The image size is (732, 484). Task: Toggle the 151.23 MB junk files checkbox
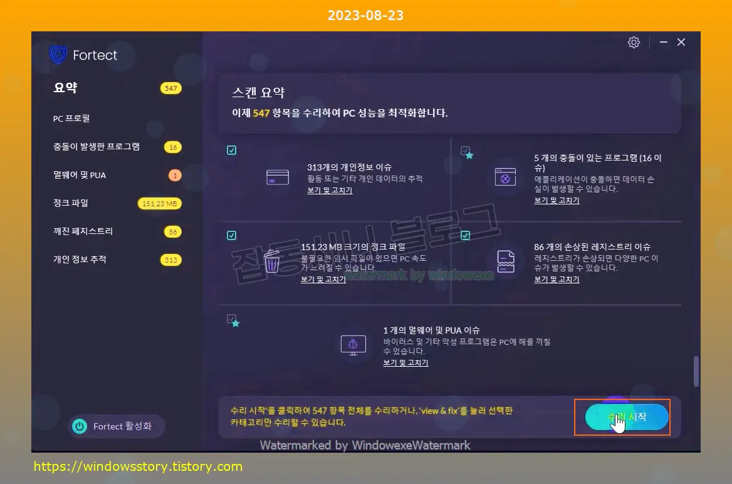click(231, 236)
